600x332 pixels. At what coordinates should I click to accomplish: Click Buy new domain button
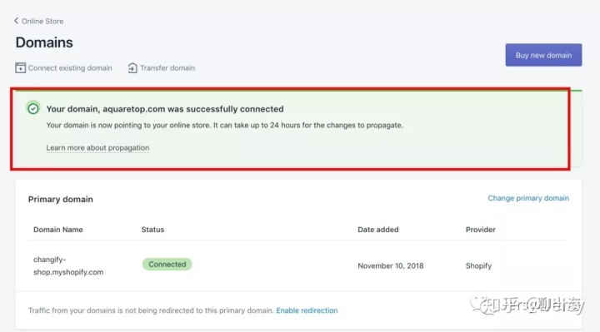click(x=543, y=55)
